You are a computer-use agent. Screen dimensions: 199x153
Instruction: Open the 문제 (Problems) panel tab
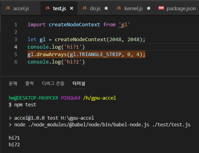[13, 84]
